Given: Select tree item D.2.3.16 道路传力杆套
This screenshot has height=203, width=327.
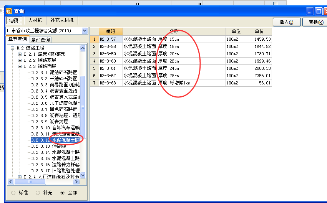Looking at the screenshot, I should click(x=55, y=165).
